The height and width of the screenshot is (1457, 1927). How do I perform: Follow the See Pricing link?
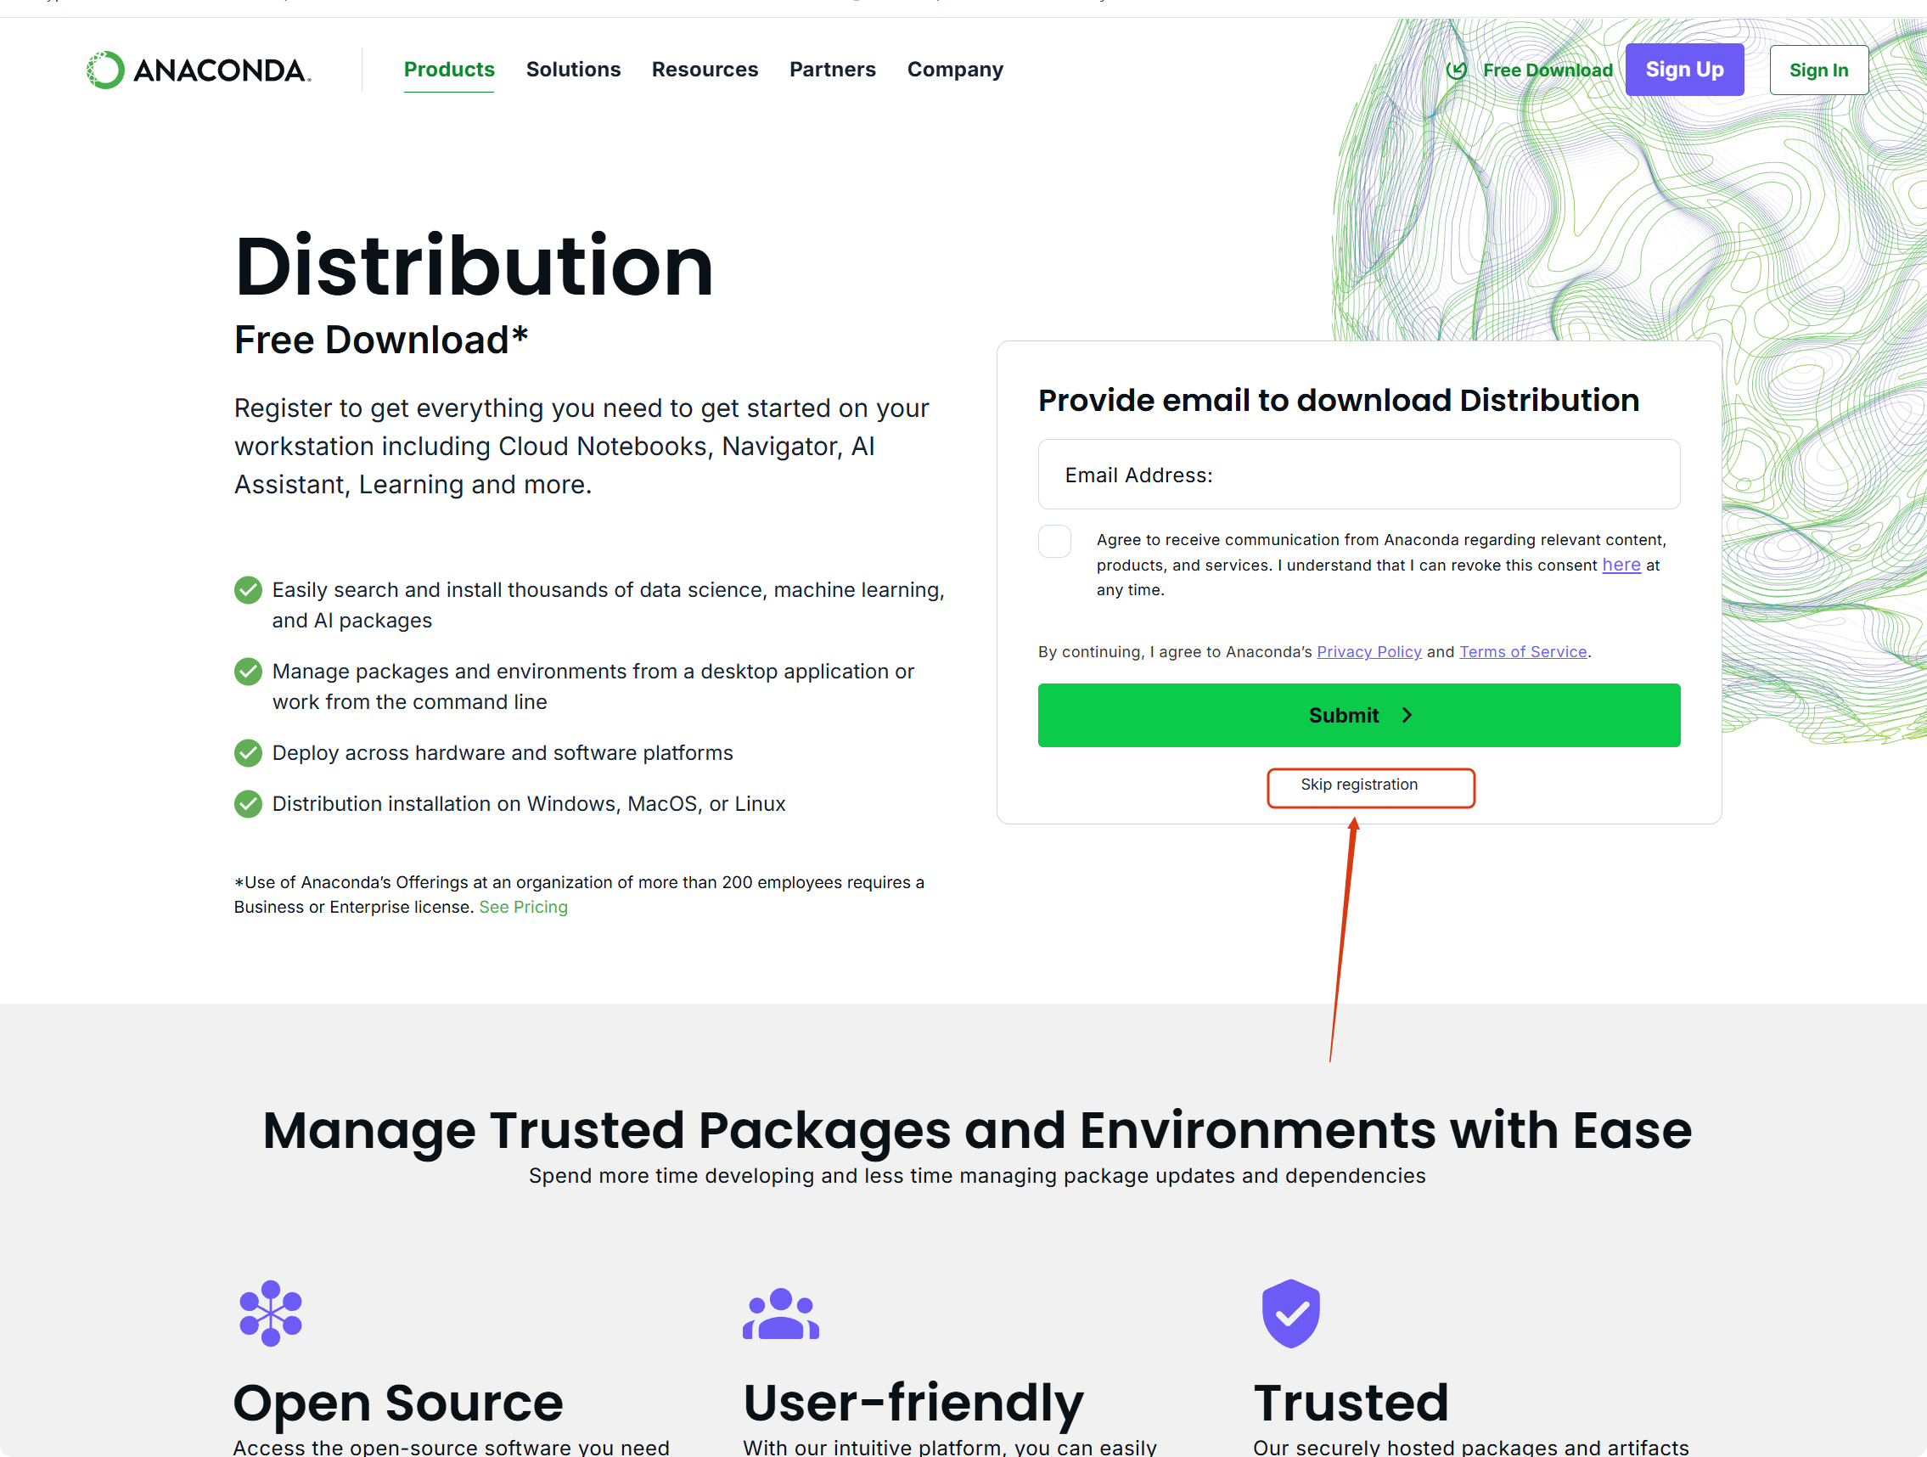[523, 907]
